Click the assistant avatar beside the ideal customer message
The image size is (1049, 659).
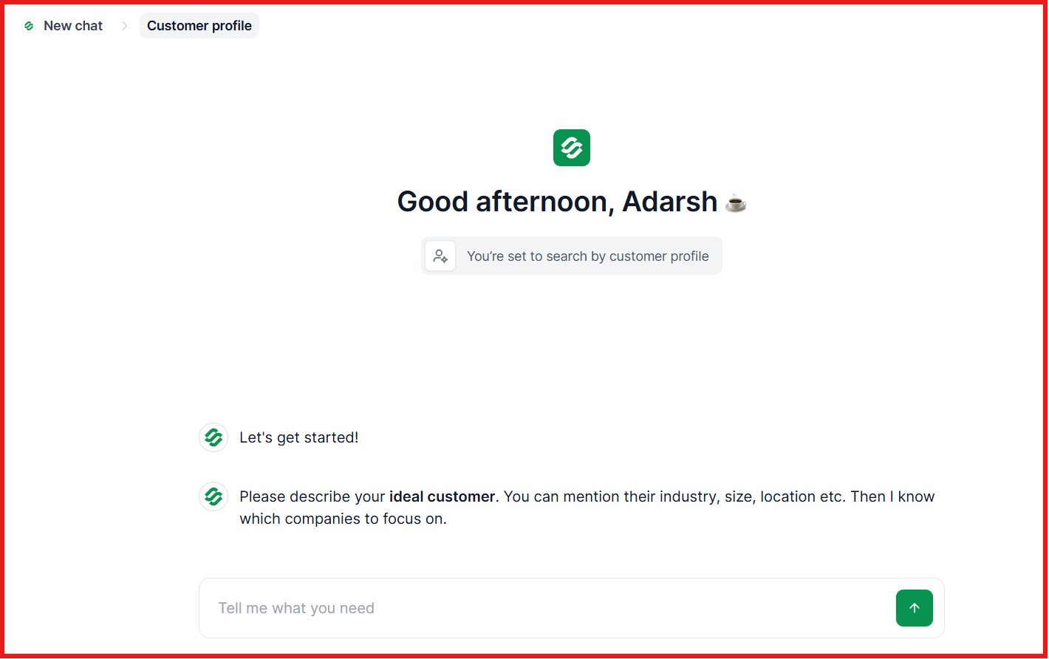coord(213,496)
